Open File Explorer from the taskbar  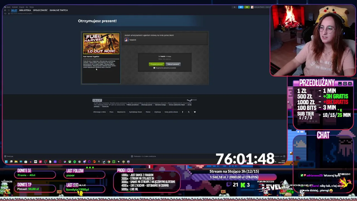point(16,162)
